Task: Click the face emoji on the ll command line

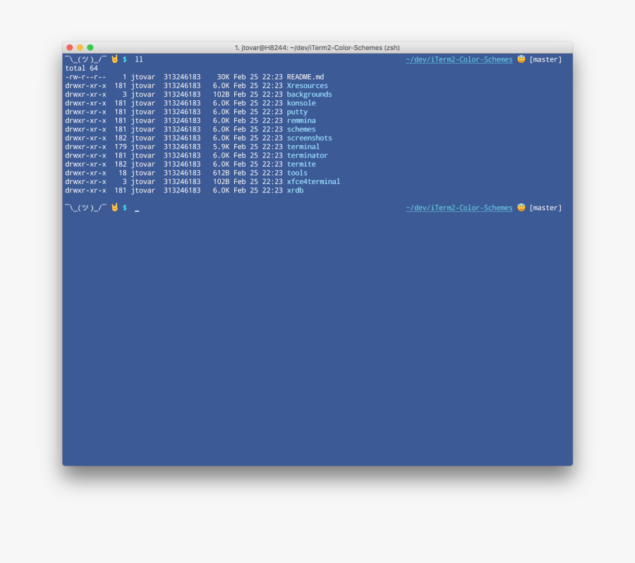Action: coord(521,59)
